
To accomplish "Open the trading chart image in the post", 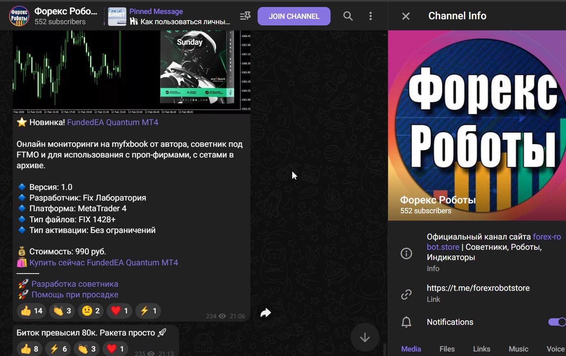I will point(132,72).
